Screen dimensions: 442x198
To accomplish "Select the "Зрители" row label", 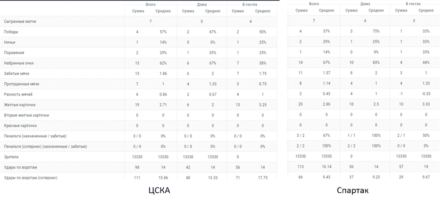I will [11, 157].
